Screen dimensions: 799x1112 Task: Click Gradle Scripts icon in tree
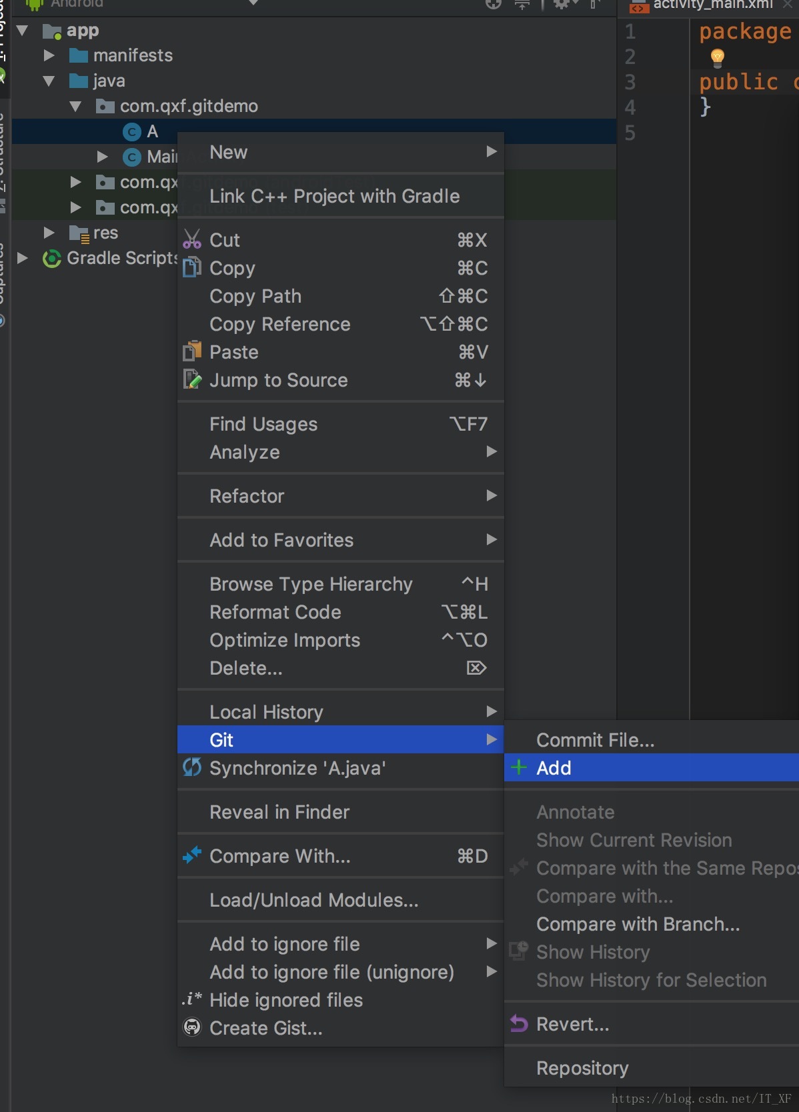pyautogui.click(x=51, y=258)
